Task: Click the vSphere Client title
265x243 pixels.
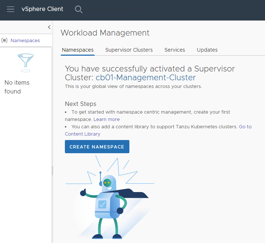Action: coord(42,9)
